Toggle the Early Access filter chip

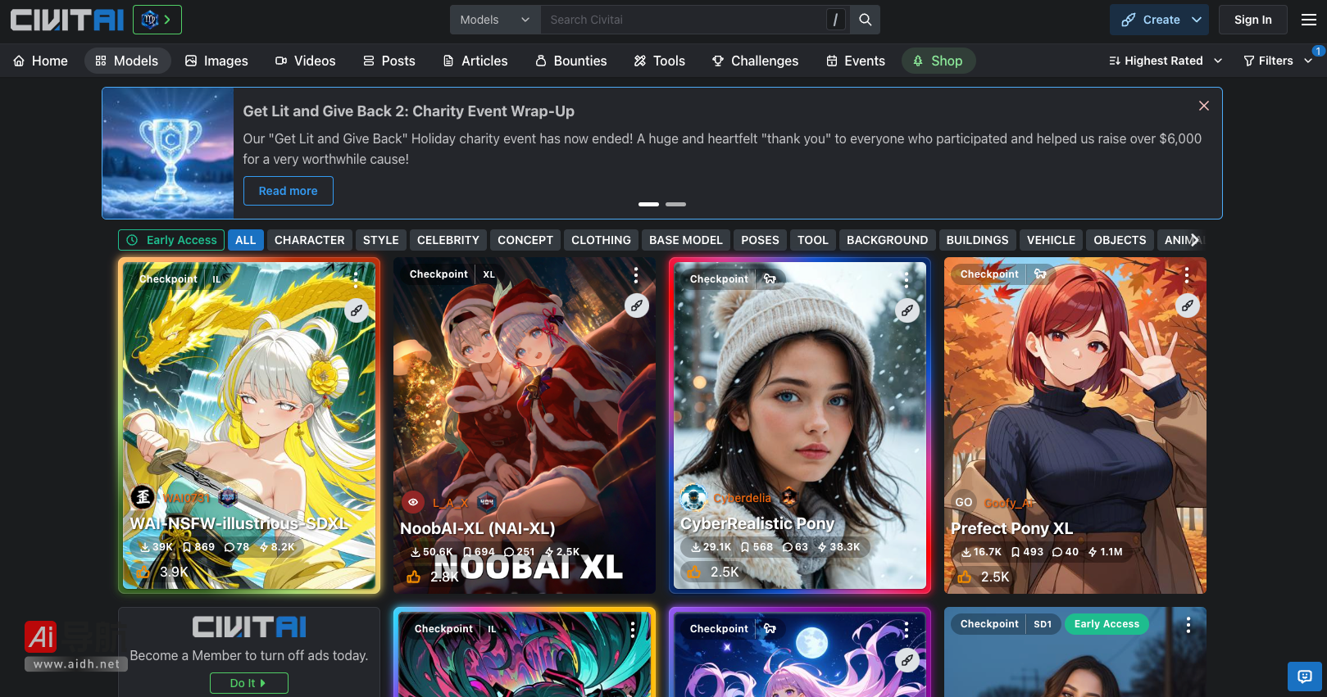point(172,240)
